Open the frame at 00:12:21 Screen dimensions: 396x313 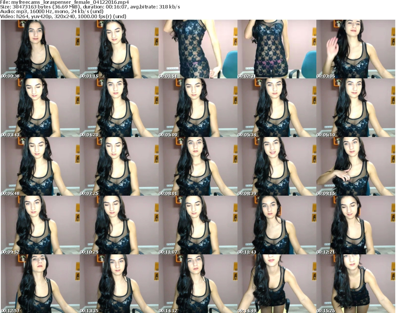pos(355,225)
